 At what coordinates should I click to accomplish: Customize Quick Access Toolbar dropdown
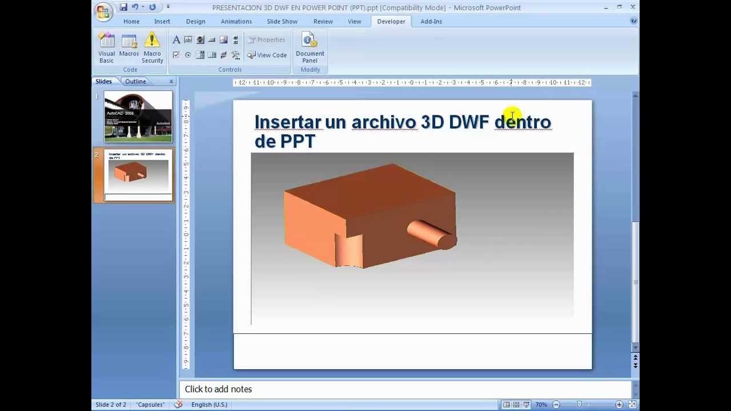click(168, 7)
